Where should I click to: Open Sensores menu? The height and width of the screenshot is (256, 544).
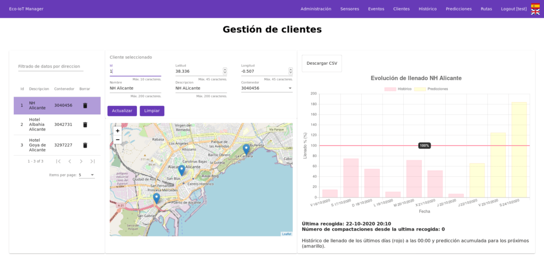(350, 9)
